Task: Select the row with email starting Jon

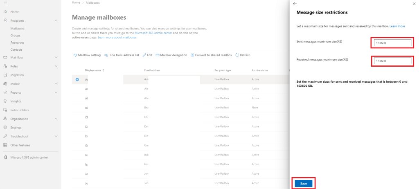Action: coord(180,183)
